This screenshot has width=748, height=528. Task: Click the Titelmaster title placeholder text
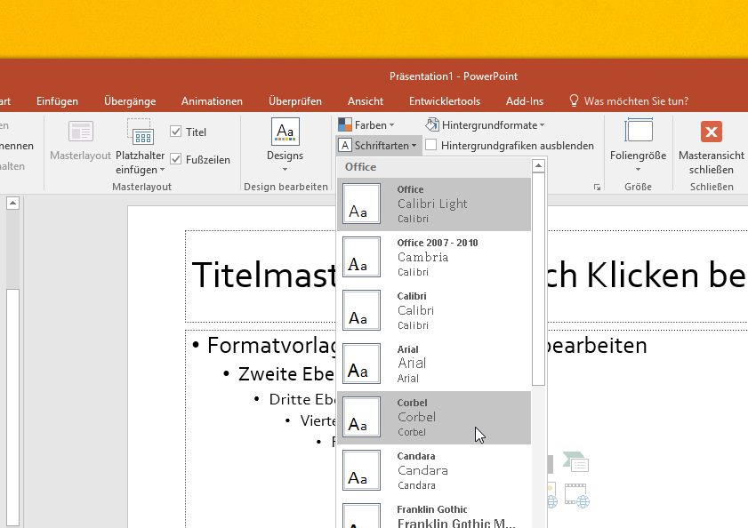coord(264,276)
